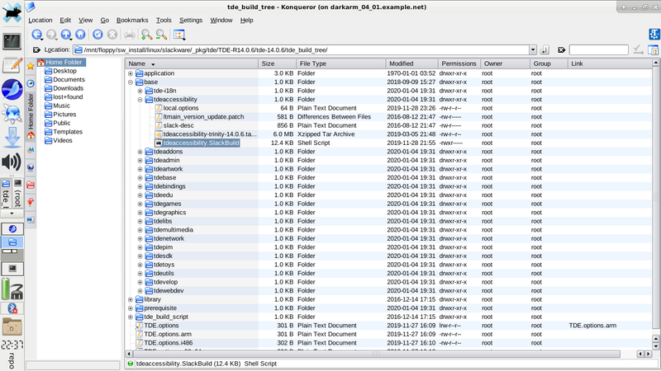Open the Bookmarks menu
The width and height of the screenshot is (661, 371).
132,20
